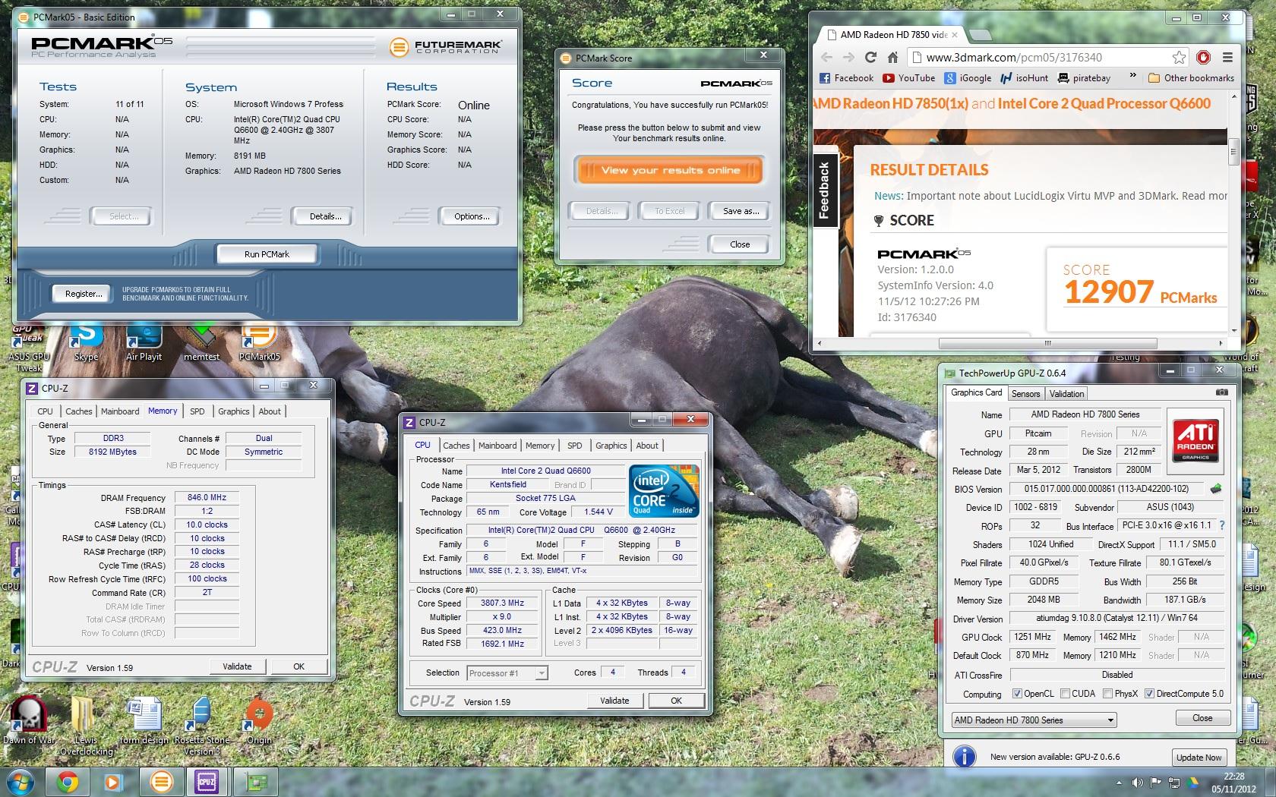
Task: Toggle the CUDA checkbox in GPU-Z
Action: point(1065,693)
